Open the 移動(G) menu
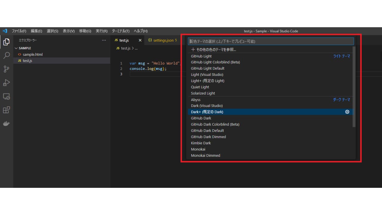Screen dimensions: 382x215 click(x=85, y=31)
